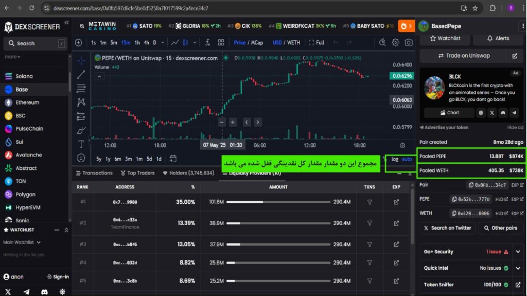Redo the chart action

click(349, 42)
